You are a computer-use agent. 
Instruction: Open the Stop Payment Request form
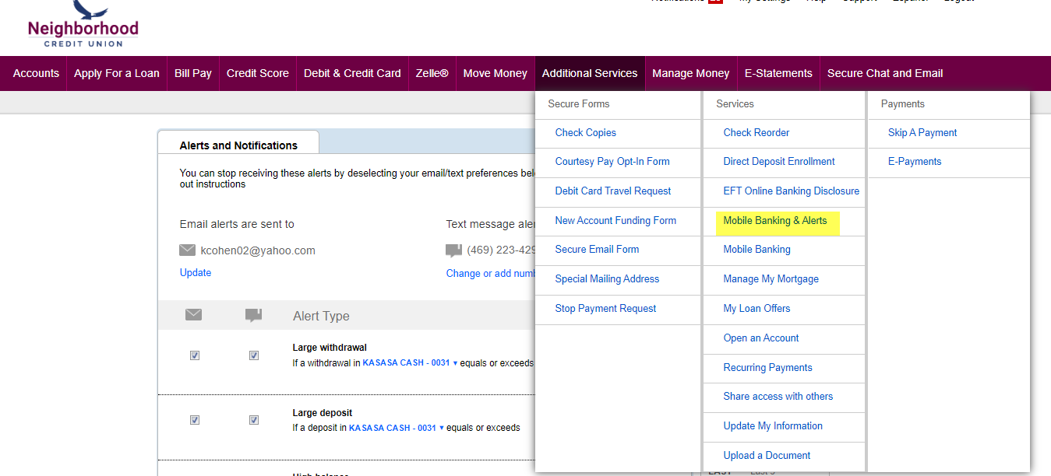point(605,308)
